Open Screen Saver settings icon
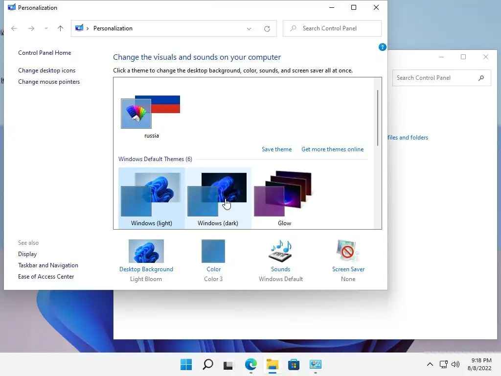Screen dimensions: 501x376 click(x=348, y=251)
